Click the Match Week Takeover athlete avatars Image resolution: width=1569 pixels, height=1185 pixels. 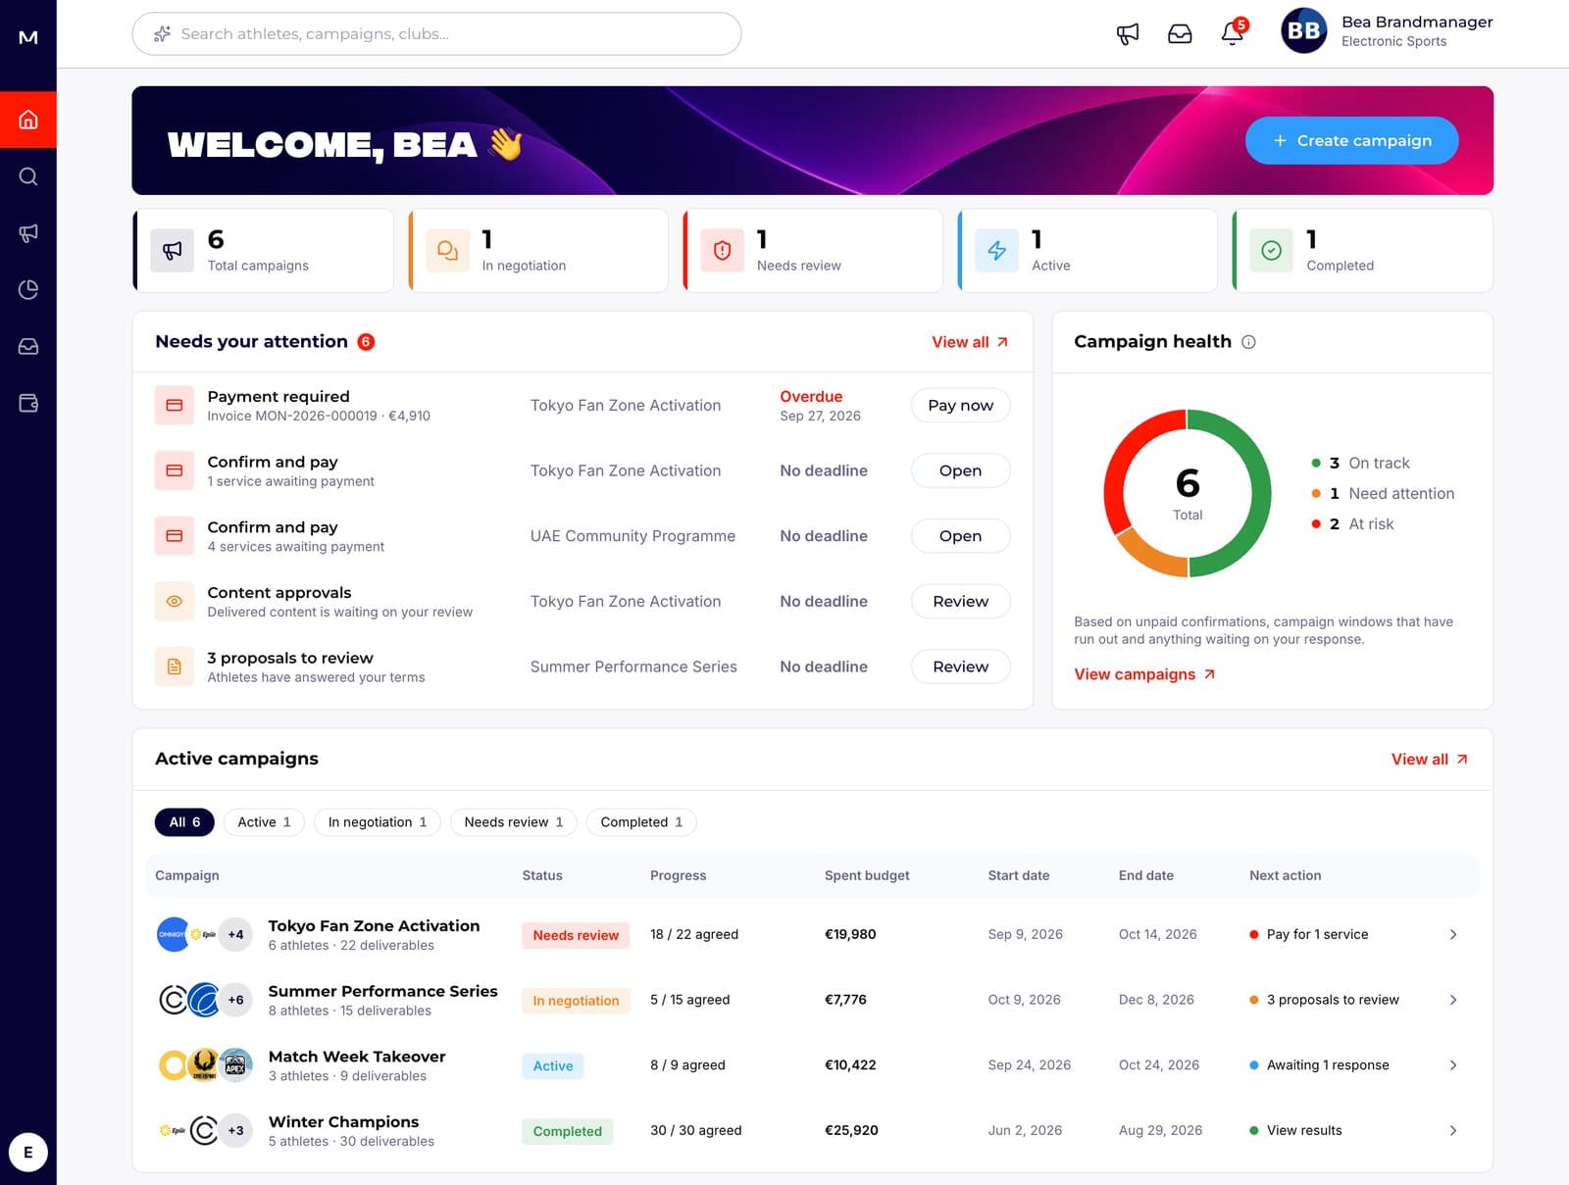[205, 1065]
